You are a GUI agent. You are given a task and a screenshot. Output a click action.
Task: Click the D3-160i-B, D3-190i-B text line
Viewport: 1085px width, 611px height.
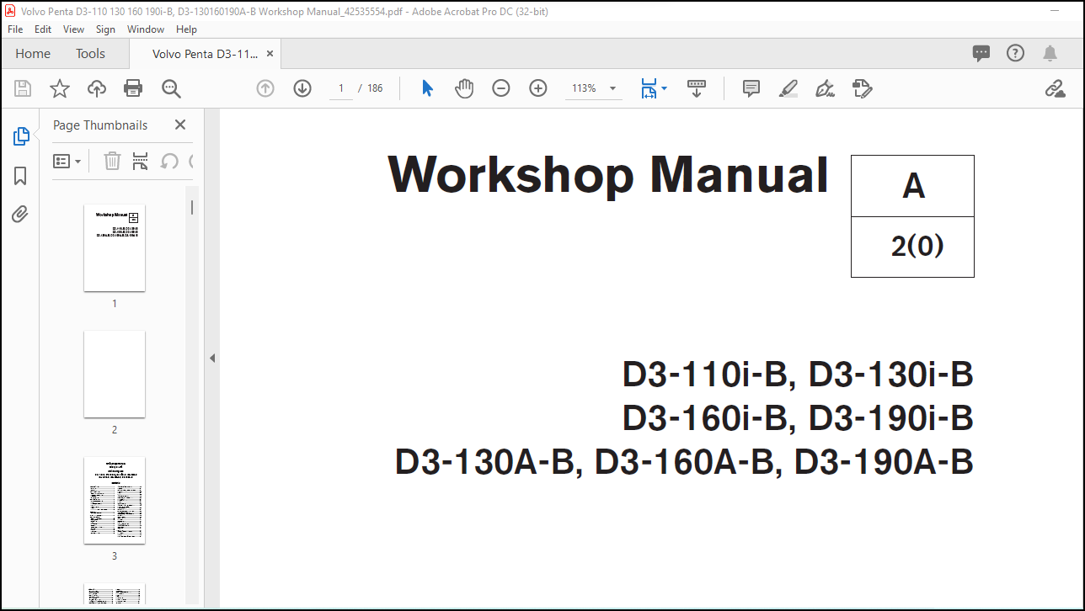tap(798, 418)
